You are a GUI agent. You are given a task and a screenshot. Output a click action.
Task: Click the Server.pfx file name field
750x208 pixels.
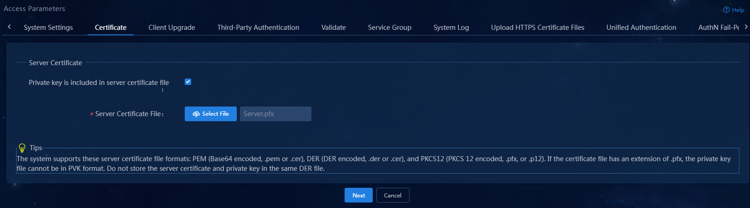click(275, 114)
